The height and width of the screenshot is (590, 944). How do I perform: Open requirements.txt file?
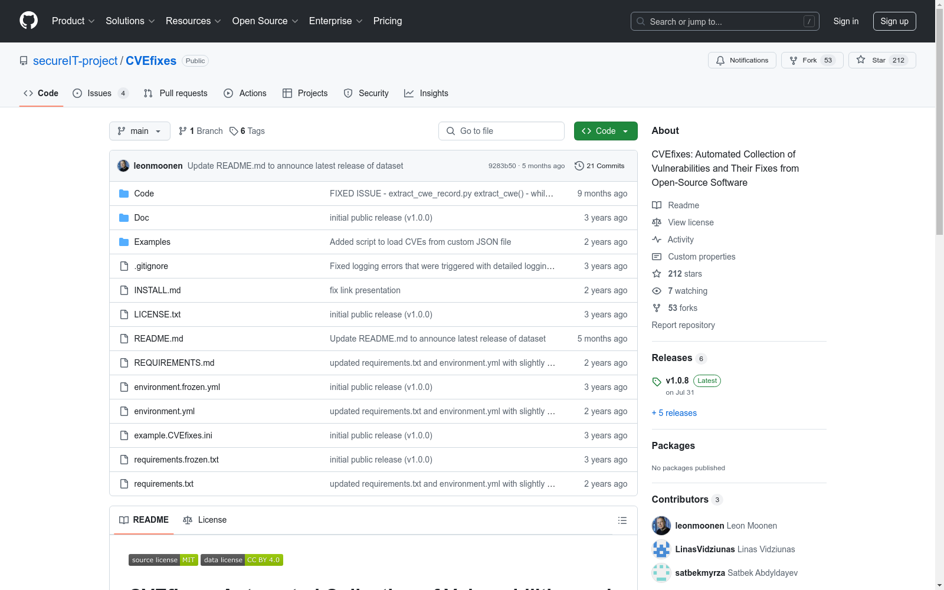point(163,484)
